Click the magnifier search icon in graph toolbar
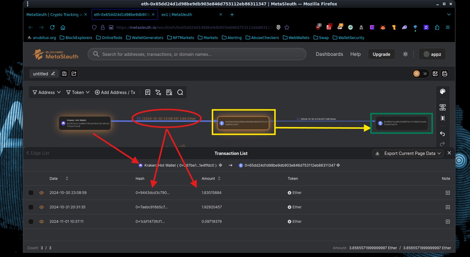This screenshot has height=257, width=470. click(180, 92)
